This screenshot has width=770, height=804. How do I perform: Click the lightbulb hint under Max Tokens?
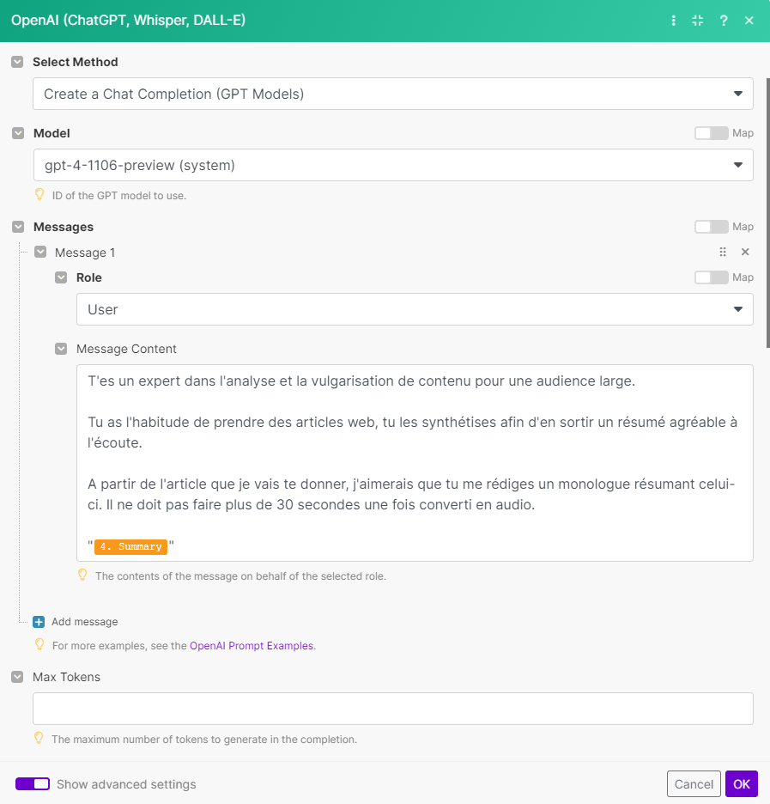click(x=39, y=739)
